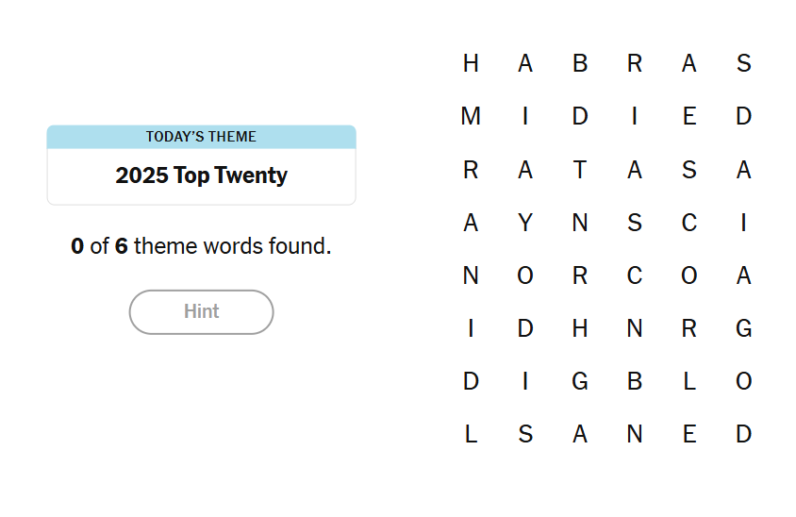
Task: Click letter D ending the bottom row
Action: click(744, 434)
